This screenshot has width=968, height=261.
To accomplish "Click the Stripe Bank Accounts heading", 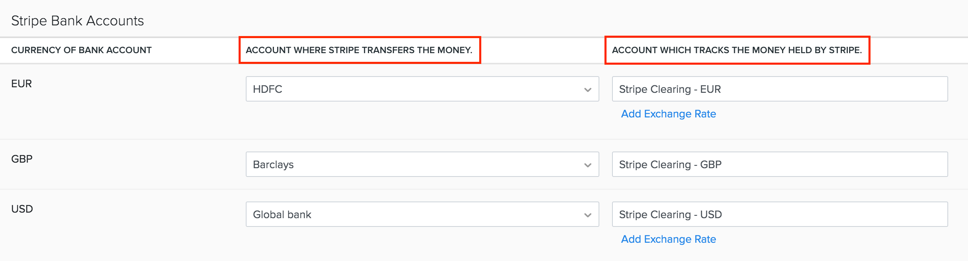I will (78, 21).
